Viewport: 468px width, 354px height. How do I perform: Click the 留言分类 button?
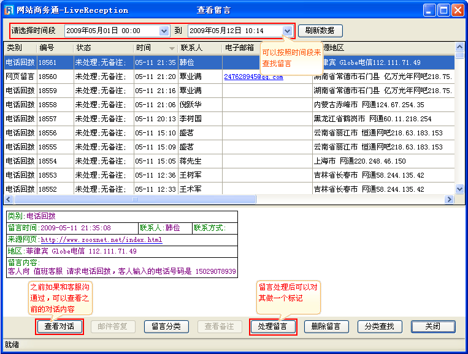pyautogui.click(x=166, y=326)
